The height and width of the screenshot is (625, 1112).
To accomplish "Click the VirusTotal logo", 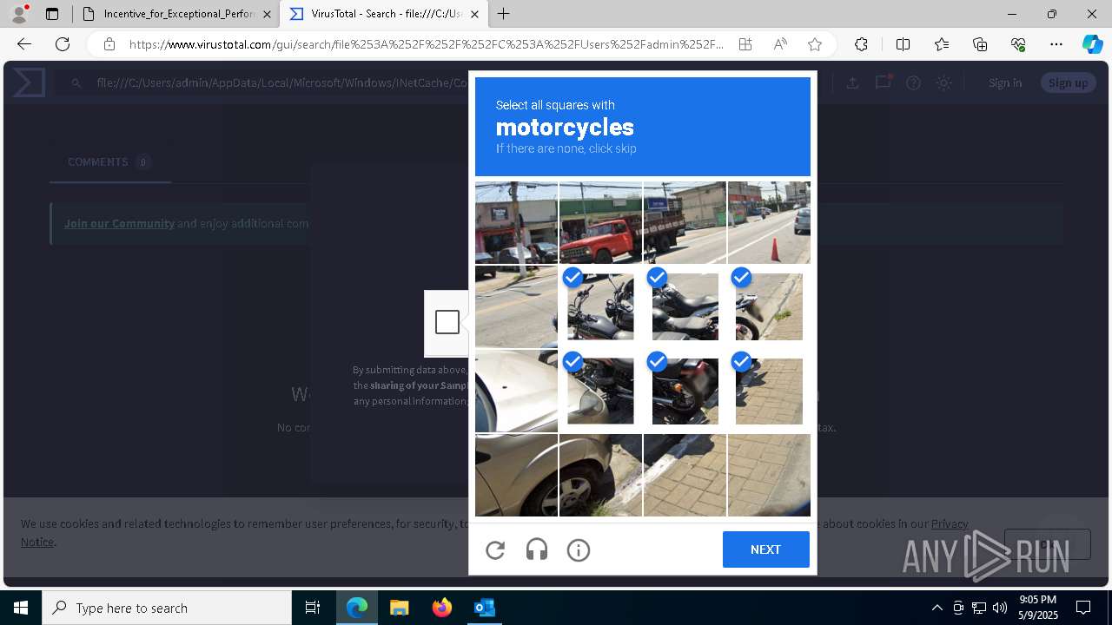I will (x=29, y=82).
